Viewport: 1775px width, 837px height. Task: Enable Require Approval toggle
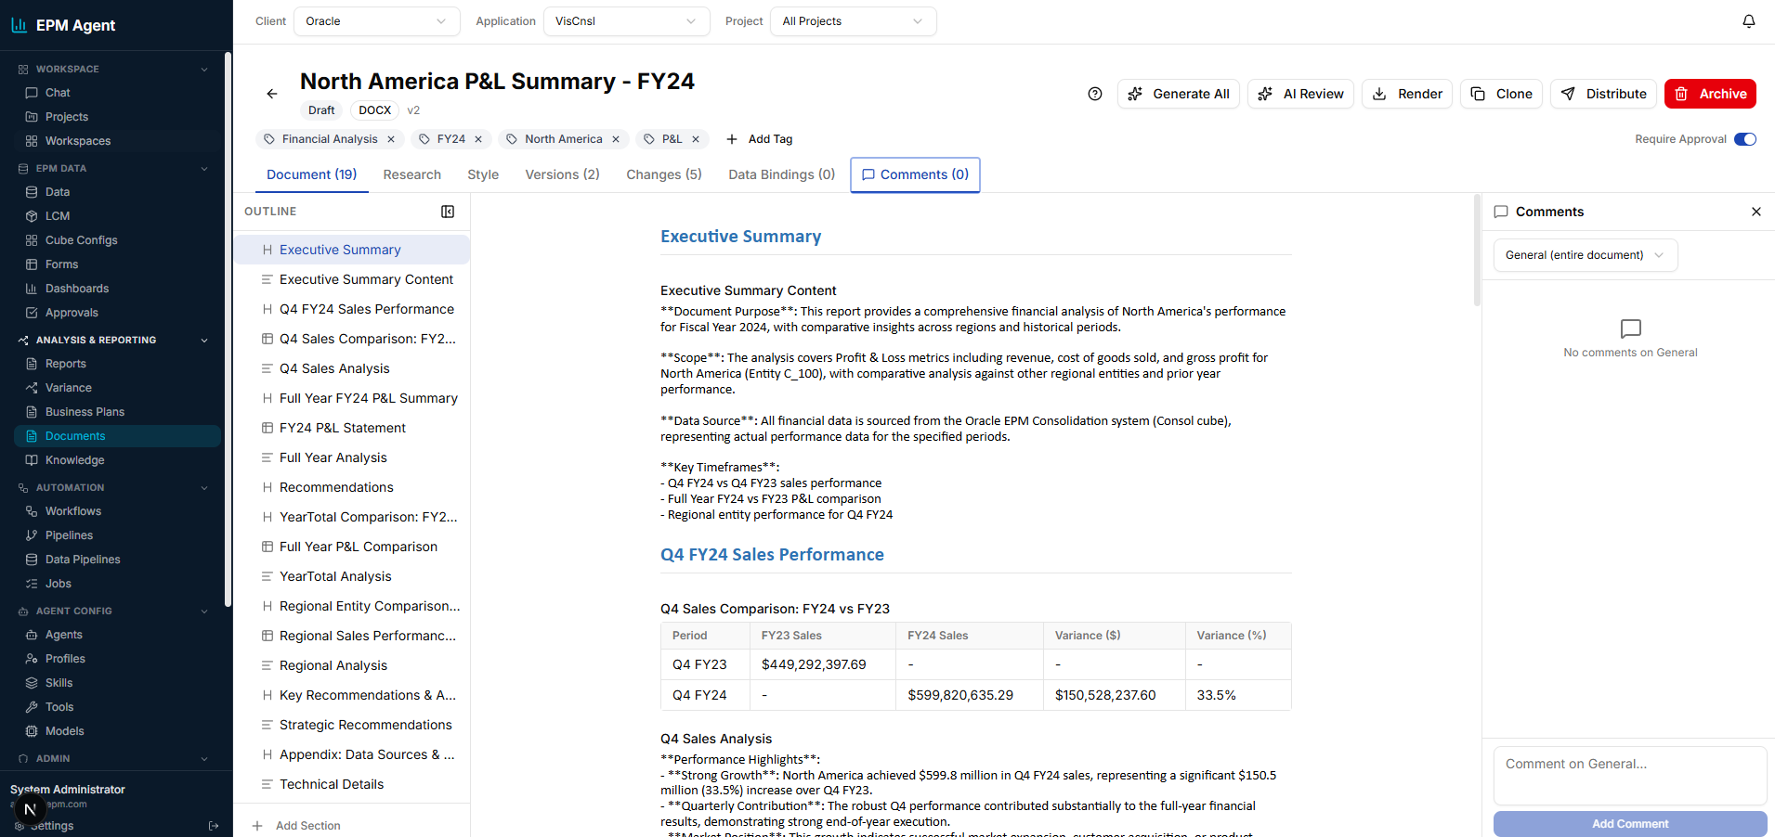coord(1745,138)
